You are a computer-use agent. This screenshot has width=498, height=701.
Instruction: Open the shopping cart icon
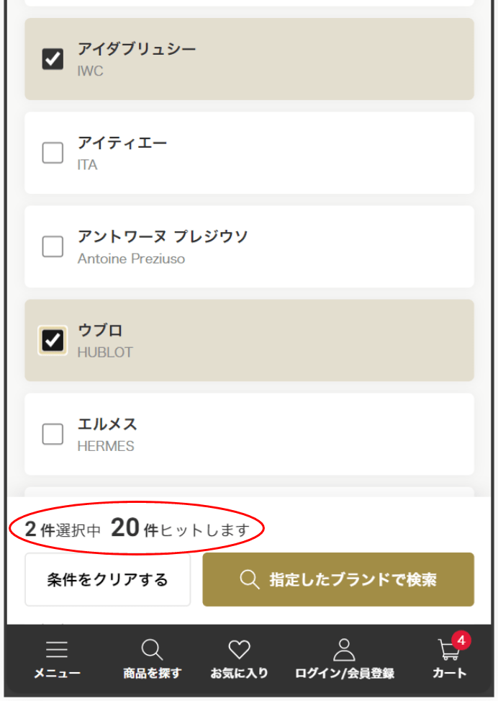[x=448, y=651]
